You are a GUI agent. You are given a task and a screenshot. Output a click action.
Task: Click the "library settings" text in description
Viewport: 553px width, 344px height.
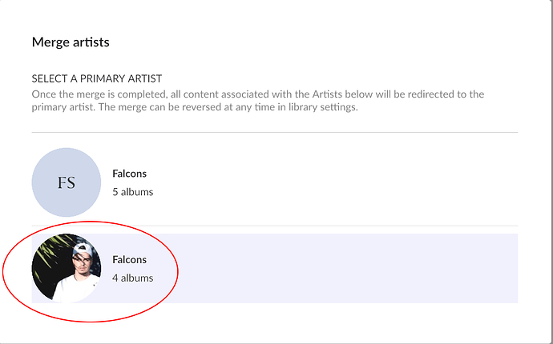(x=322, y=107)
